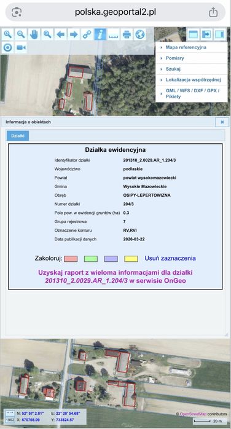The height and width of the screenshot is (429, 231).
Task: Click the video camera icon
Action: tap(21, 47)
